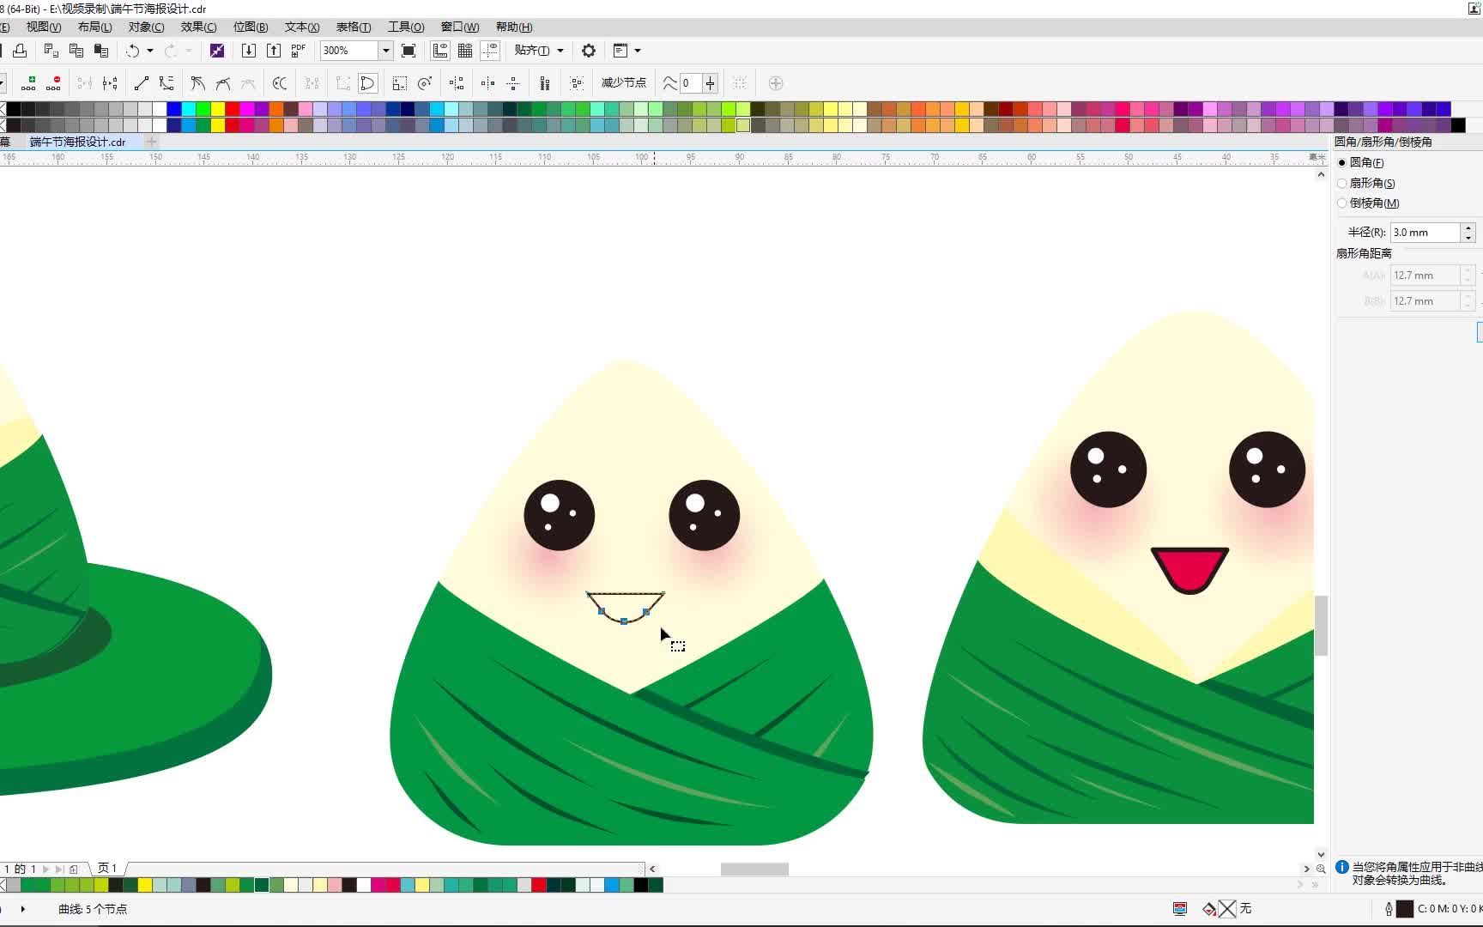Increase the radius with the up stepper
Viewport: 1483px width, 927px height.
click(x=1468, y=228)
